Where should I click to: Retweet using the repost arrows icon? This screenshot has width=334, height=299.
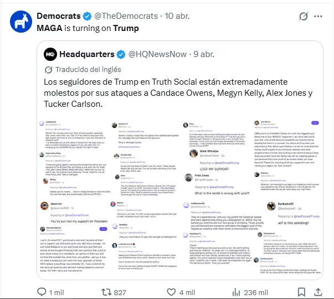click(x=106, y=292)
